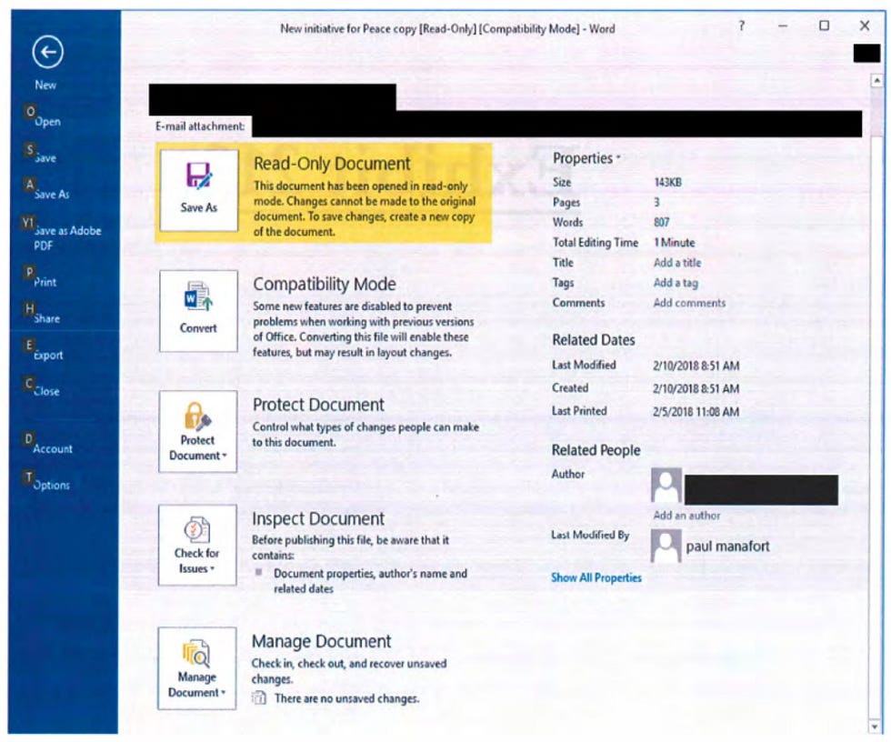This screenshot has height=742, width=891.
Task: Select New in the backstage menu
Action: click(x=45, y=85)
